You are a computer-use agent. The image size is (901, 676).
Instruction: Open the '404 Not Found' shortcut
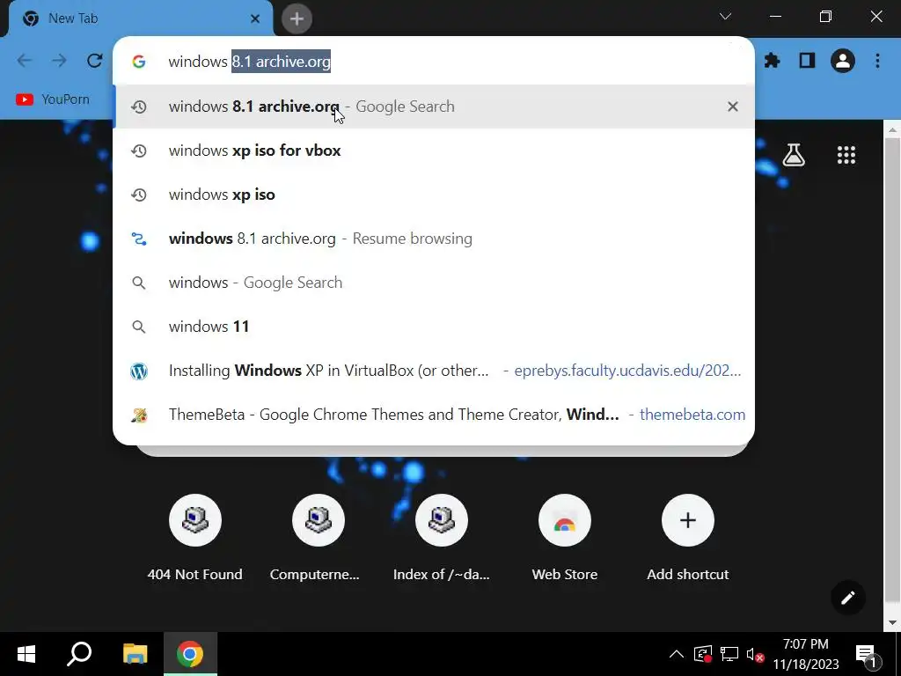(195, 538)
